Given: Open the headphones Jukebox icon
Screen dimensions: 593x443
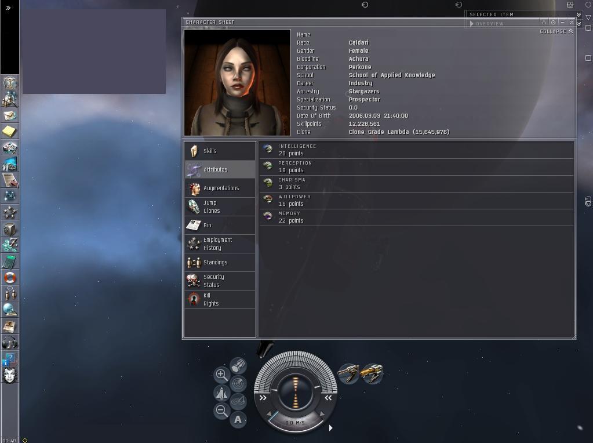Looking at the screenshot, I should tap(10, 343).
